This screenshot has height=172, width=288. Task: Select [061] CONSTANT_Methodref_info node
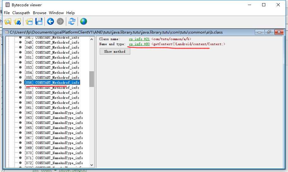click(x=52, y=108)
